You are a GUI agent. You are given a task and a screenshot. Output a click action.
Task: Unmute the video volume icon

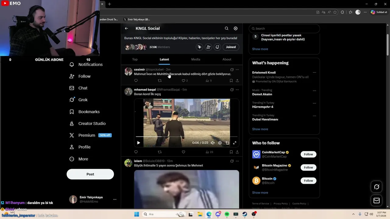(x=213, y=143)
